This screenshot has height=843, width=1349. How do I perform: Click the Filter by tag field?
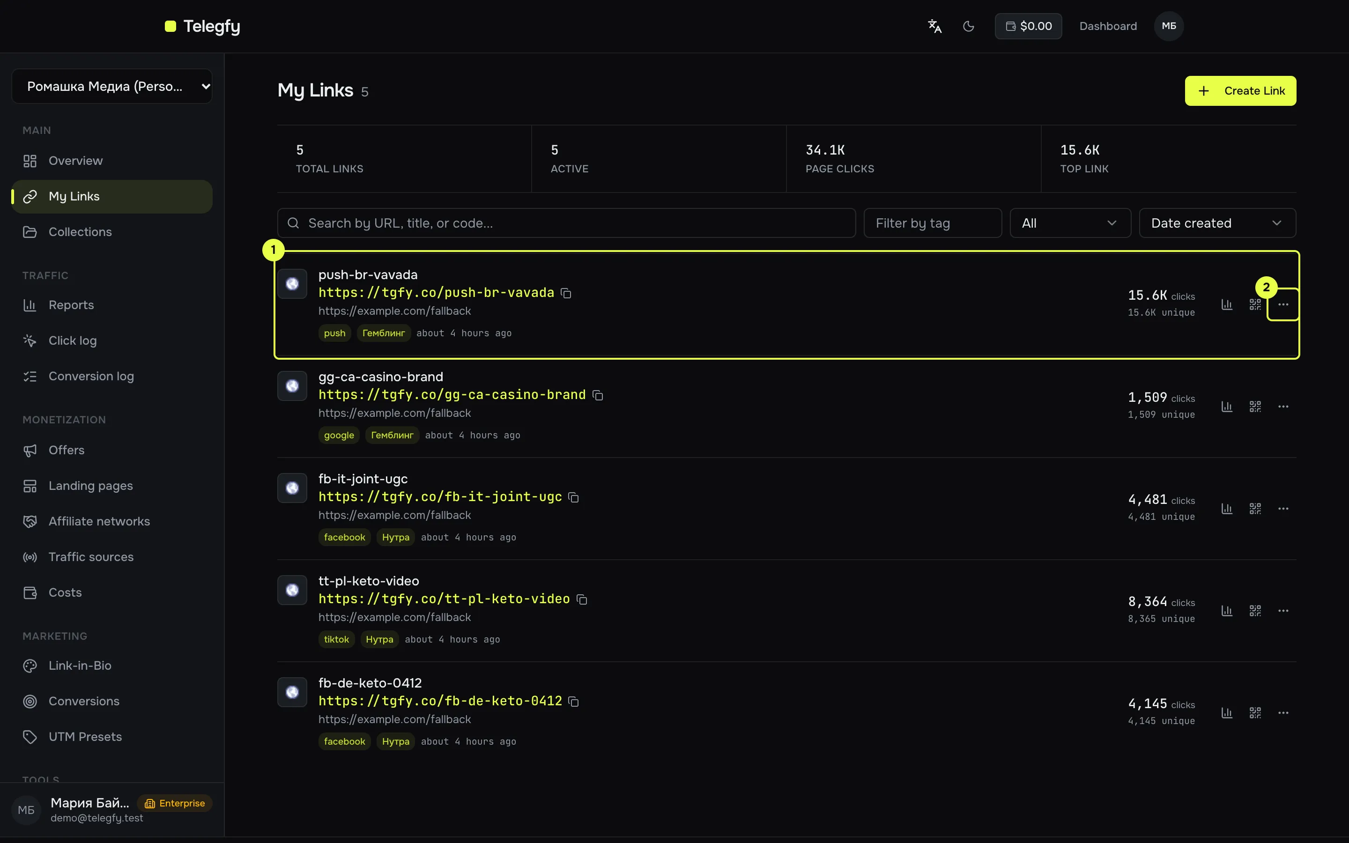pyautogui.click(x=933, y=223)
